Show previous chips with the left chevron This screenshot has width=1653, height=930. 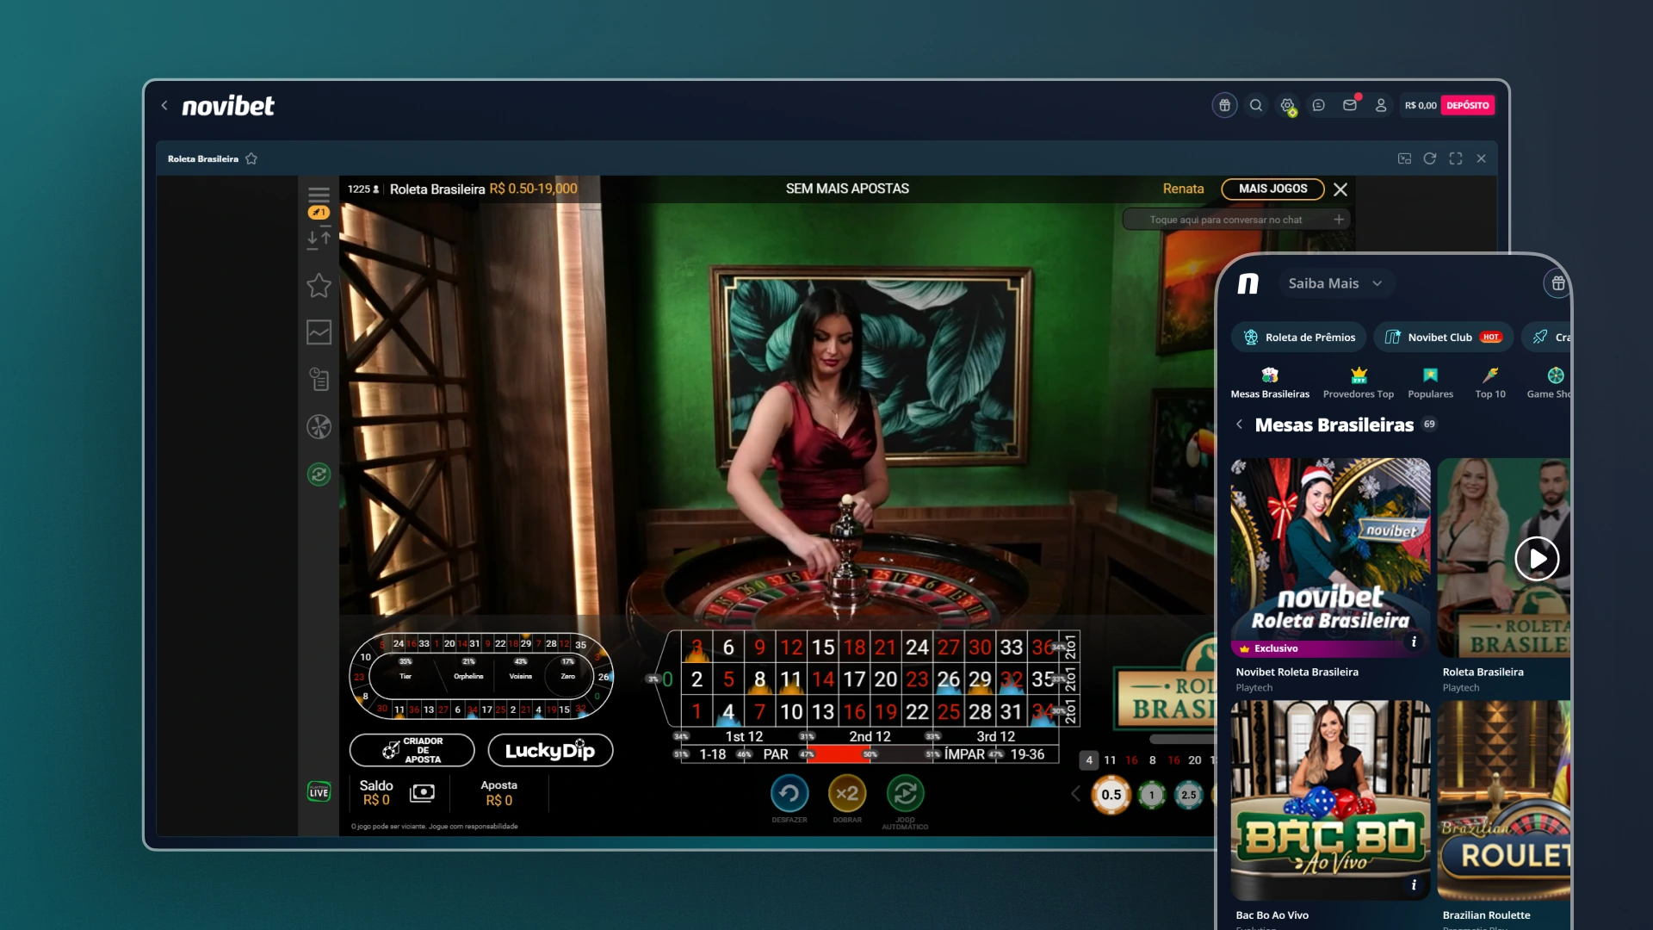click(x=1075, y=794)
